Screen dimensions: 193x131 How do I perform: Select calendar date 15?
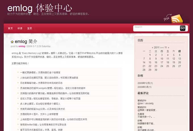click(x=150, y=63)
